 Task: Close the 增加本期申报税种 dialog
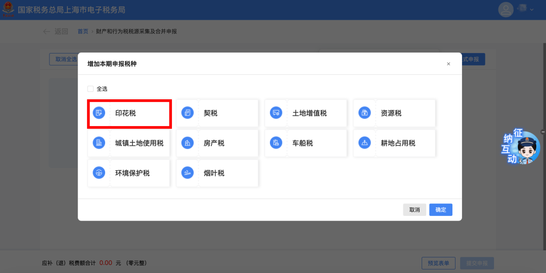click(x=448, y=64)
